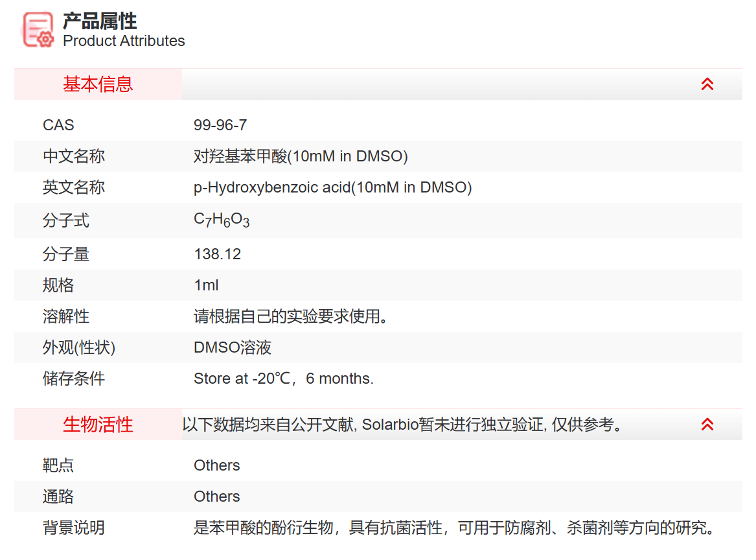
Task: Click the 规格 value 1ml
Action: [x=206, y=285]
